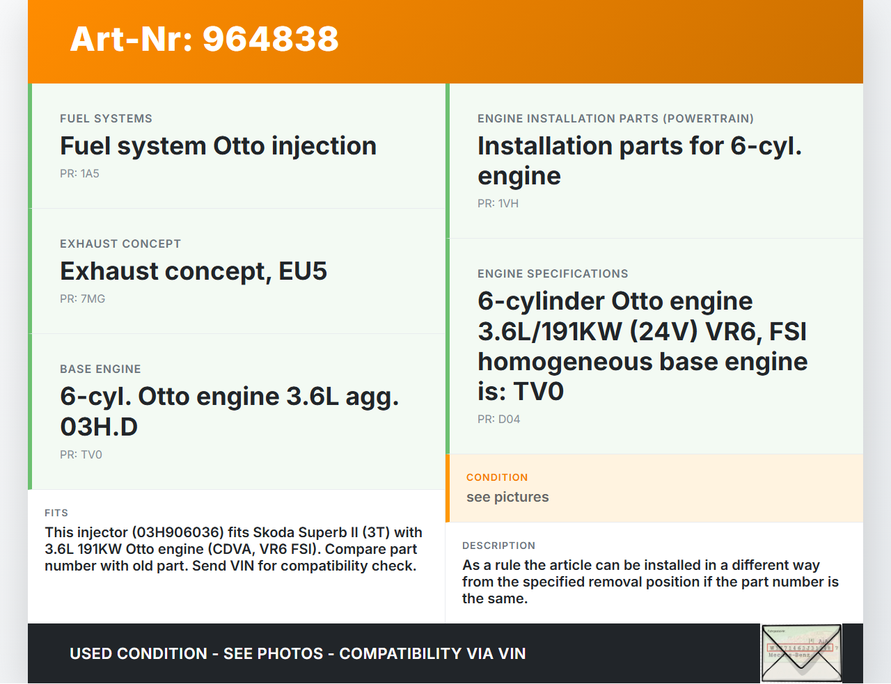Click the PR: 1VH code

point(498,204)
